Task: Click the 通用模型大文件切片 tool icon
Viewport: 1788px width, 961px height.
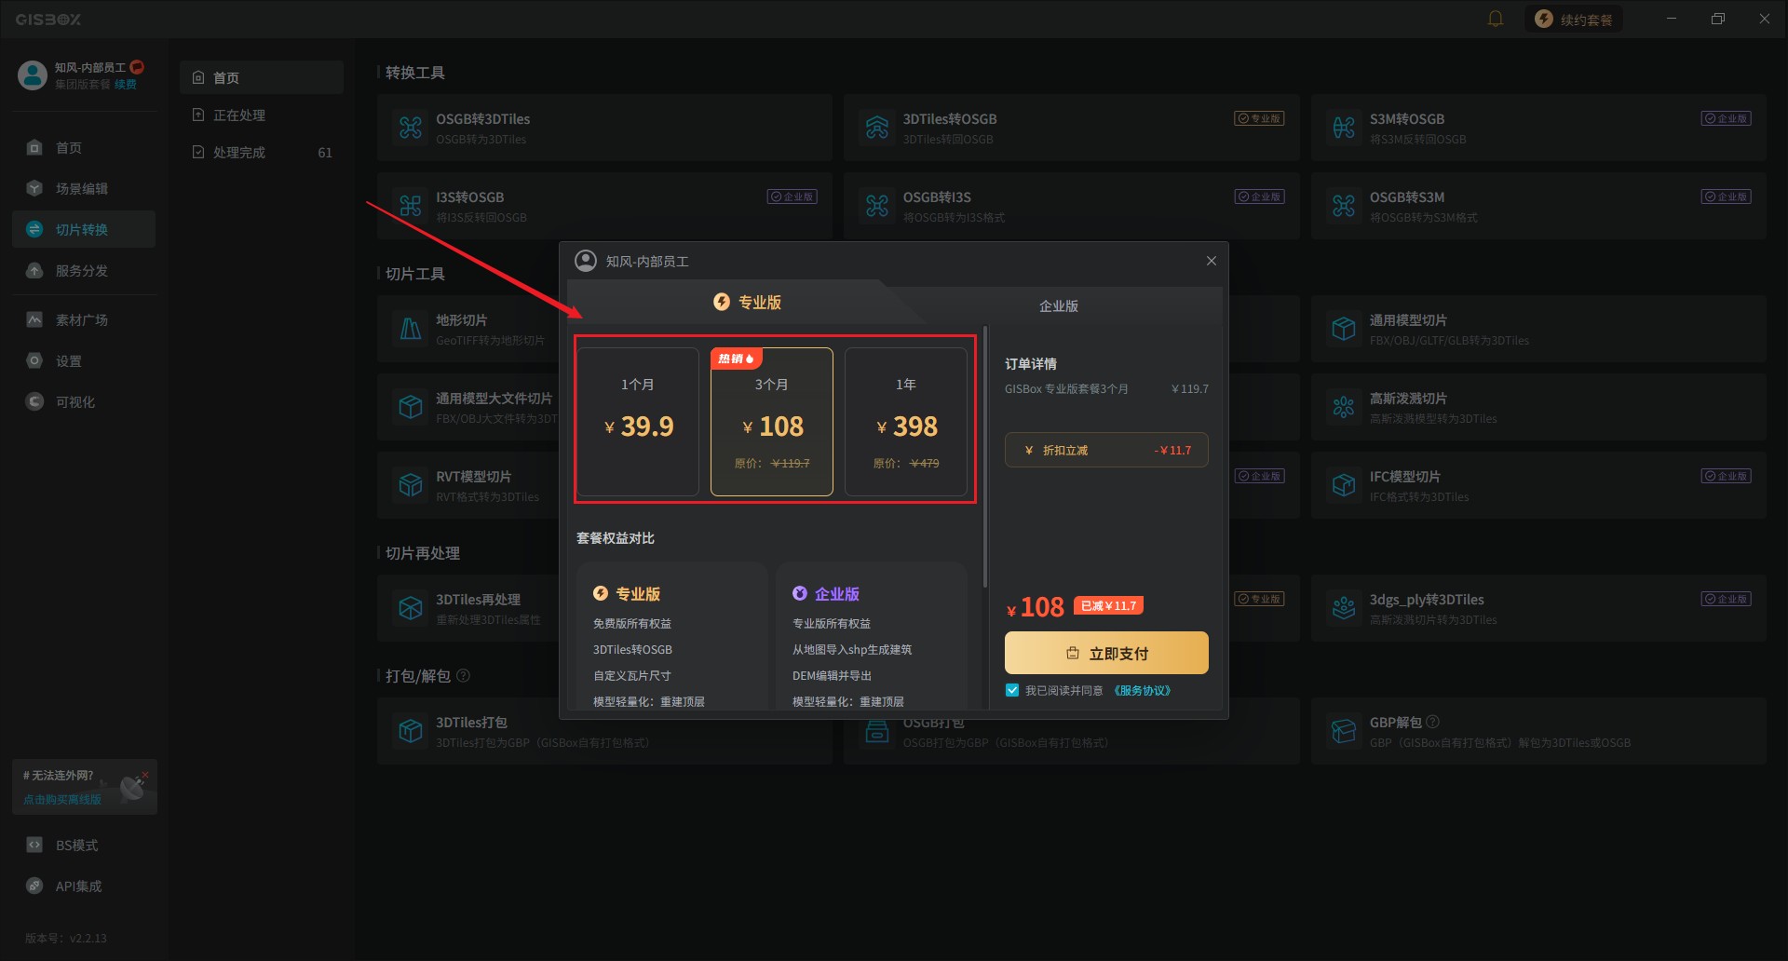Action: coord(411,407)
